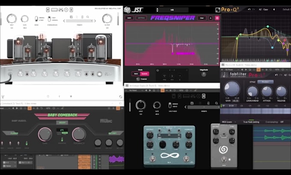291x175 pixels.
Task: Select the wide amp-head section icon in white amp plugin
Action: [x=54, y=10]
